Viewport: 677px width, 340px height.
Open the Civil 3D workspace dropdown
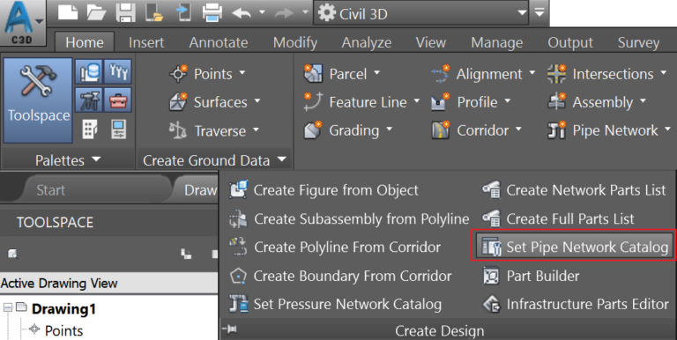tap(422, 13)
